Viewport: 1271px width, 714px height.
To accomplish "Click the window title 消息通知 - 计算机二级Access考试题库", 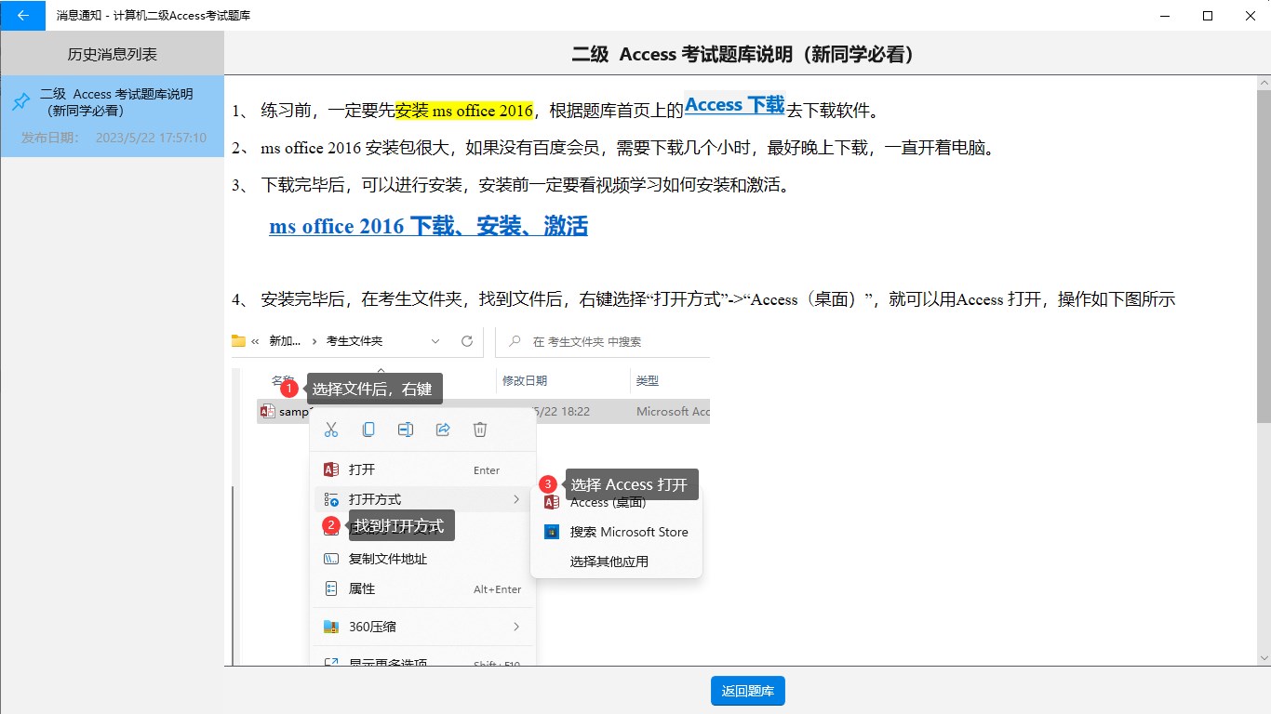I will click(x=153, y=16).
